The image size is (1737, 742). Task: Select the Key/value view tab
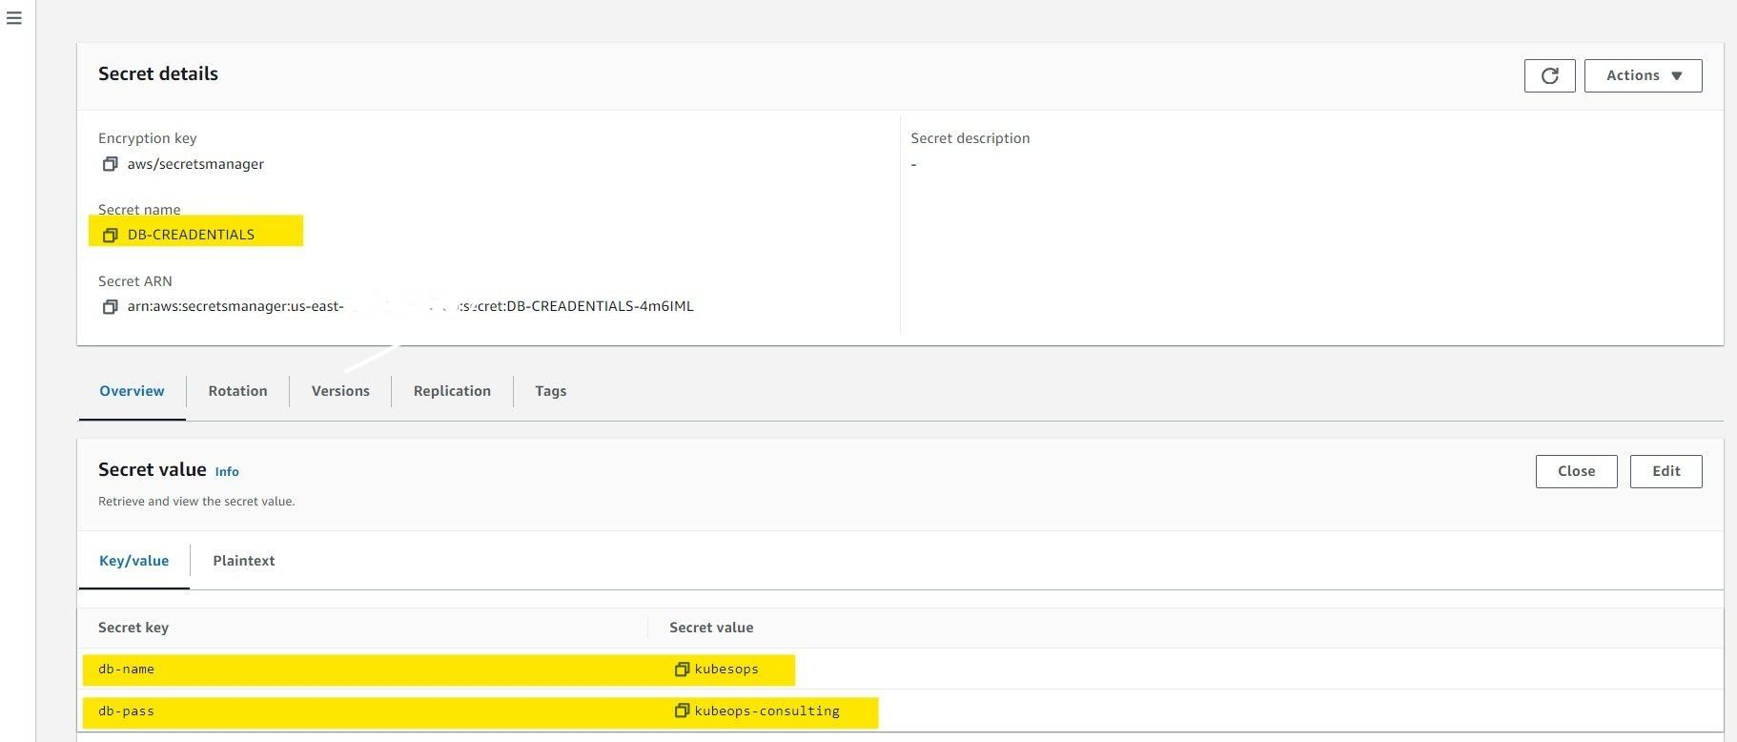[133, 561]
